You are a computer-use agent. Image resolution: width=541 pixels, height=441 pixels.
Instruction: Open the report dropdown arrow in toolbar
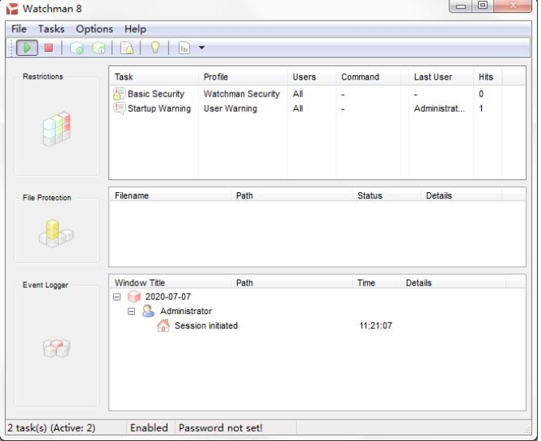[202, 48]
